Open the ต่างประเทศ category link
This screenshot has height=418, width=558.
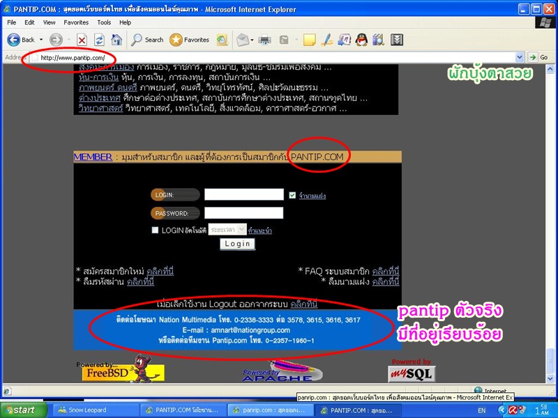click(x=100, y=98)
